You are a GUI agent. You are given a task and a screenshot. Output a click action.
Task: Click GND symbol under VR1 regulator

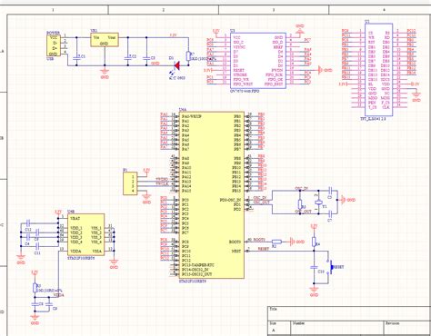(x=105, y=72)
